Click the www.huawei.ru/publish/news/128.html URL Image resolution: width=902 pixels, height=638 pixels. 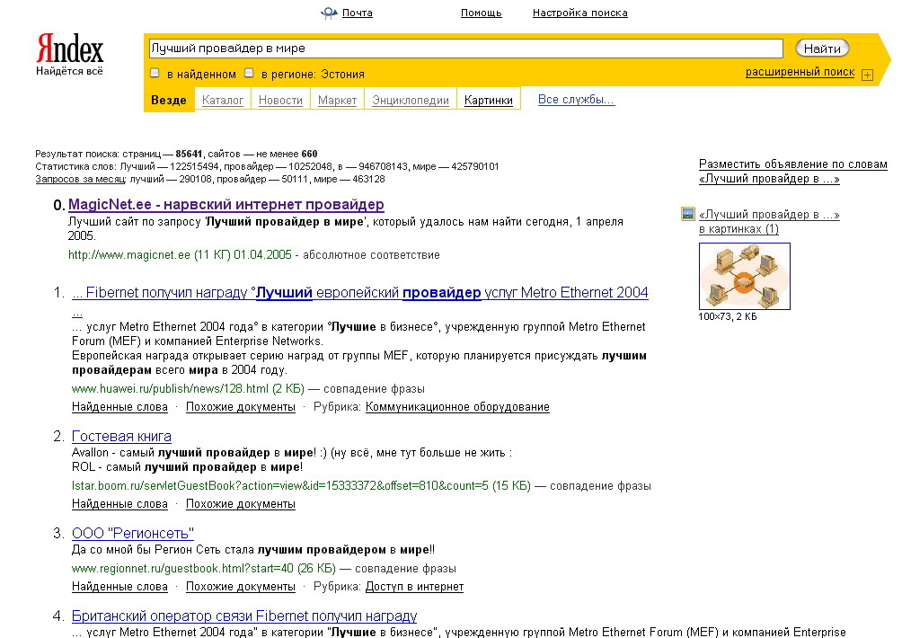(170, 389)
